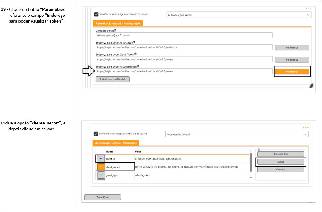The width and height of the screenshot is (322, 212).
Task: Expand Autenticação OAuth2 dropdown above Parâmetros tab
Action: click(x=237, y=134)
